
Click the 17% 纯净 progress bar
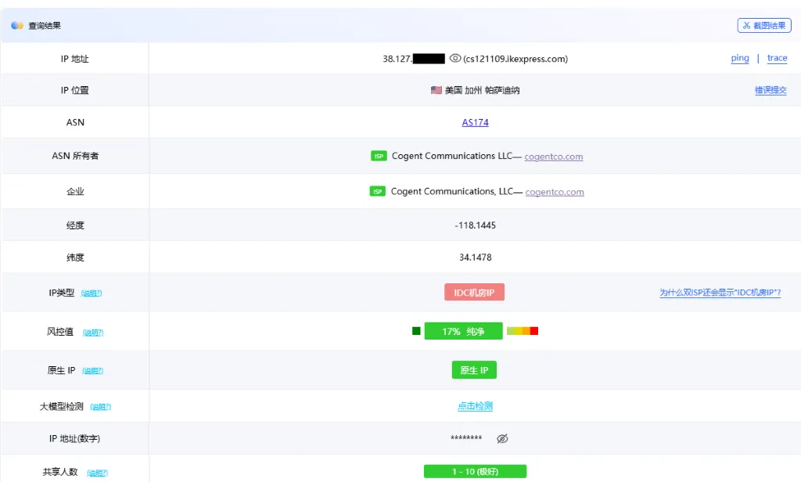tap(463, 330)
